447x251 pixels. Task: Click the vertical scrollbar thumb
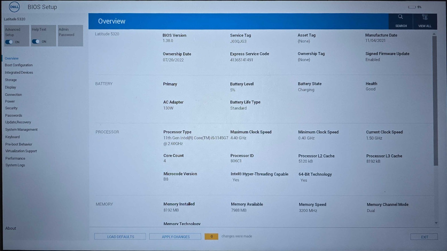pos(435,100)
